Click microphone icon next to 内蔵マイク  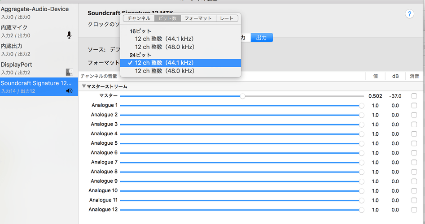coord(69,35)
